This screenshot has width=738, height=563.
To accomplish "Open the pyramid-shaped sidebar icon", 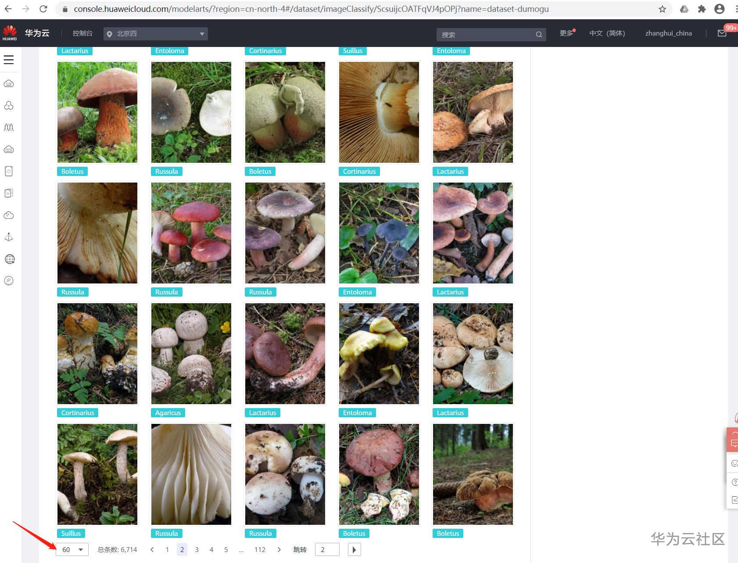I will tap(9, 237).
